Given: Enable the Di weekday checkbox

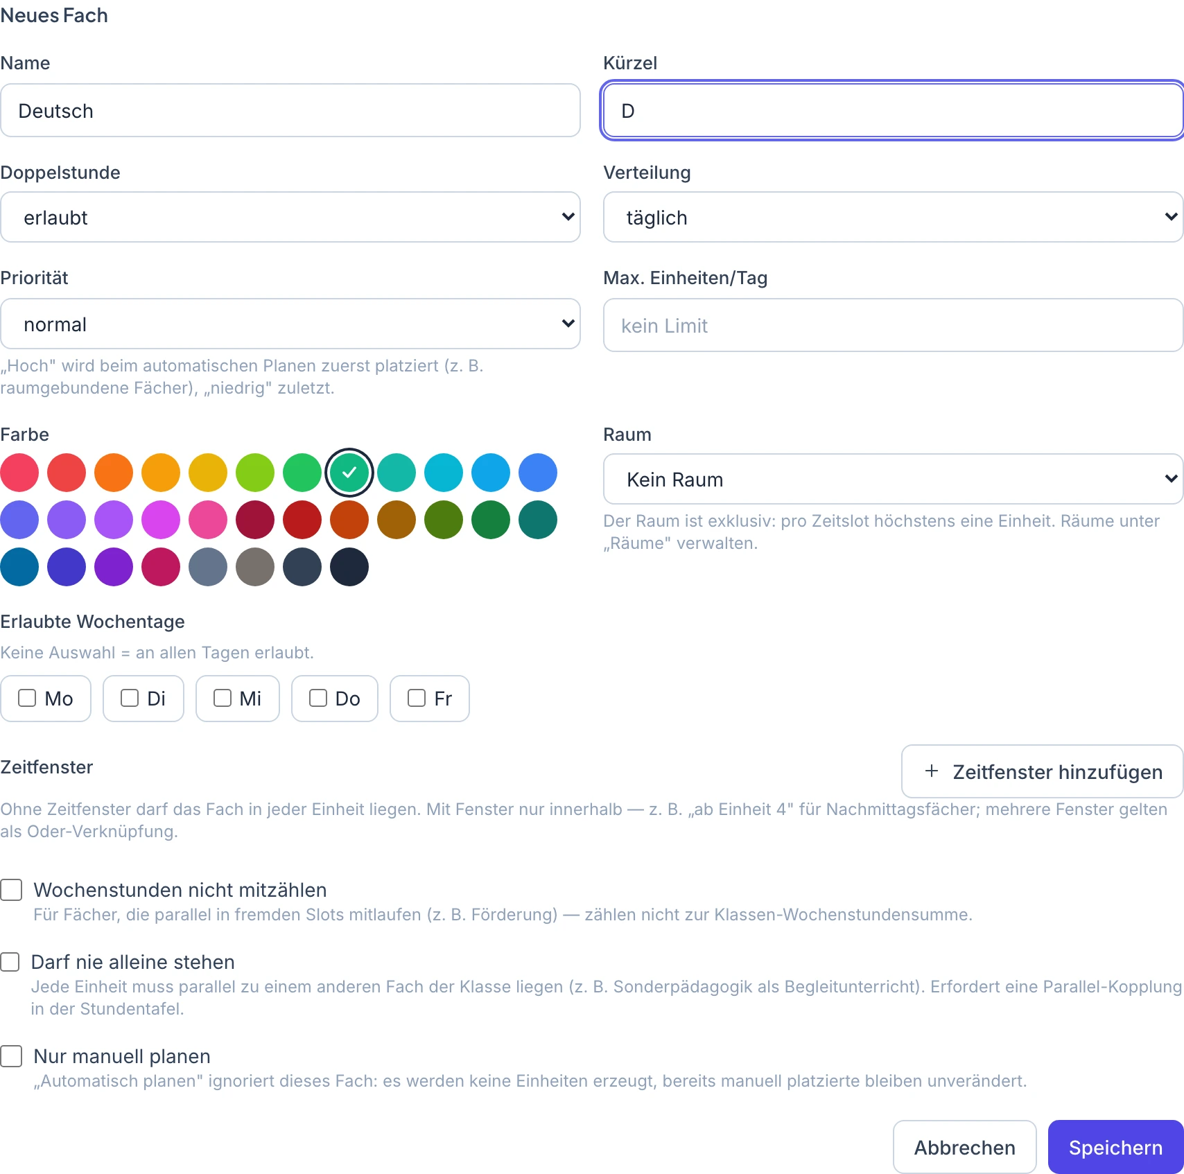Looking at the screenshot, I should click(130, 698).
